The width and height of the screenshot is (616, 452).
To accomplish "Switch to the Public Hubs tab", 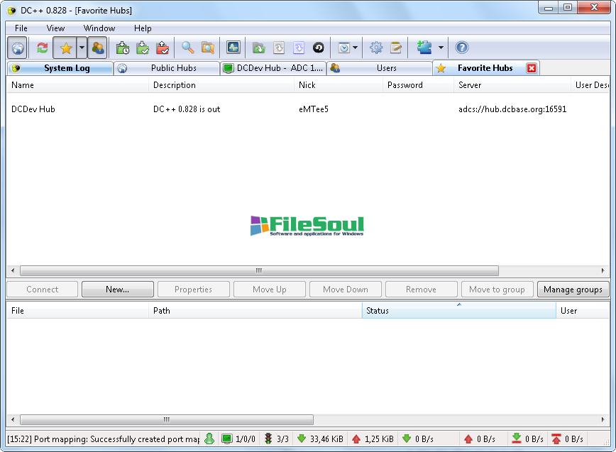I will (x=167, y=68).
